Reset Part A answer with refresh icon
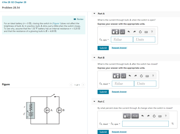Screen dimensions: 180x134 click(140, 32)
